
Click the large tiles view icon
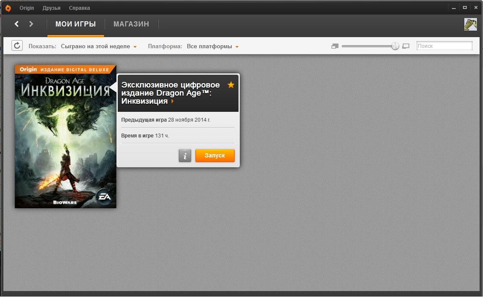point(406,46)
